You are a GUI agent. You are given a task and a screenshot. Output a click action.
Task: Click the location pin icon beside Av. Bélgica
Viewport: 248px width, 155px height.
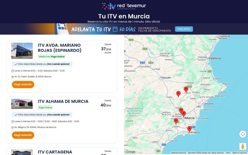point(12,127)
